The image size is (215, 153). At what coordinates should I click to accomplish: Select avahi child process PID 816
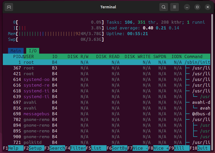click(107, 108)
